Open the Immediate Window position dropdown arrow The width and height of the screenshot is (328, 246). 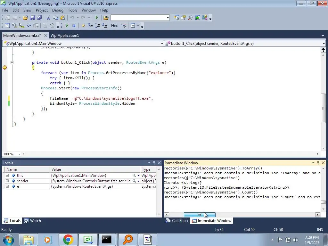coord(313,163)
